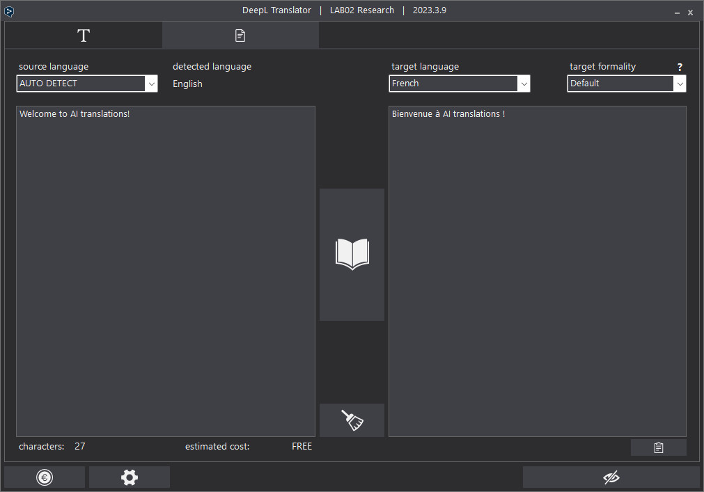
Task: Click the version number 2023.3.9
Action: coord(430,10)
